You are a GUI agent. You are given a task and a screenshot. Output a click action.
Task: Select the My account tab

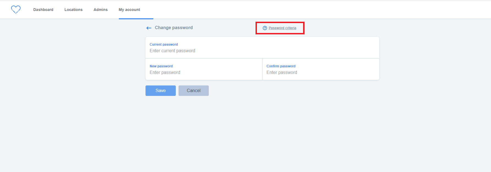[x=129, y=9]
